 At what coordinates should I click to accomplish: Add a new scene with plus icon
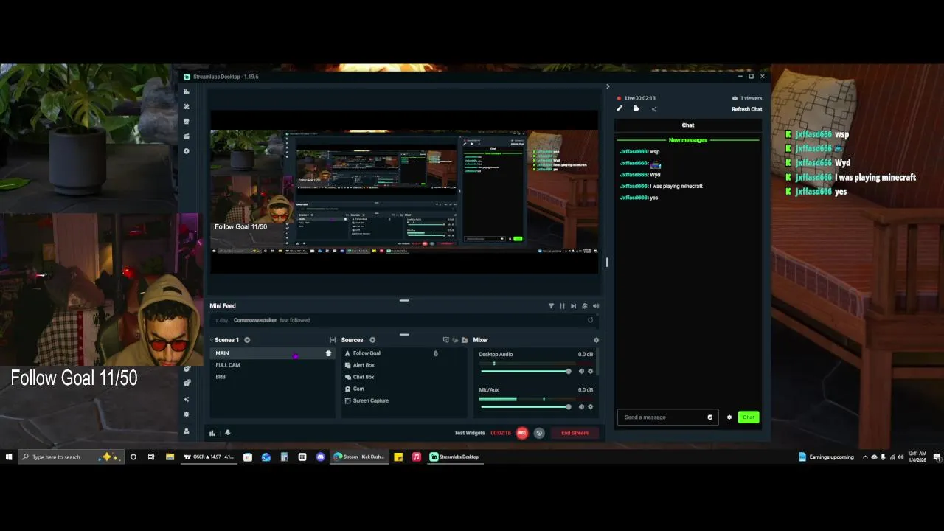(247, 340)
